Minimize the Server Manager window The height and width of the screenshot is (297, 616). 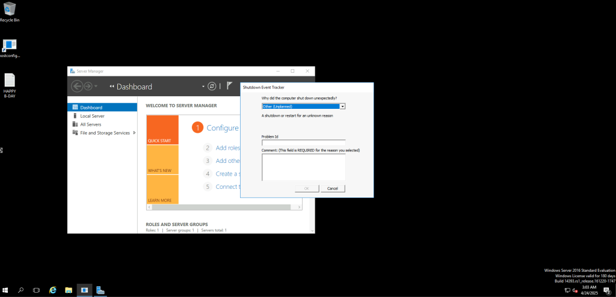pos(278,71)
